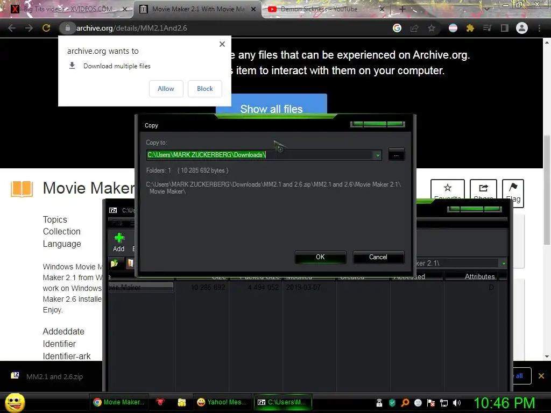Go up one folder in 7-Zip
The width and height of the screenshot is (551, 413).
(114, 263)
